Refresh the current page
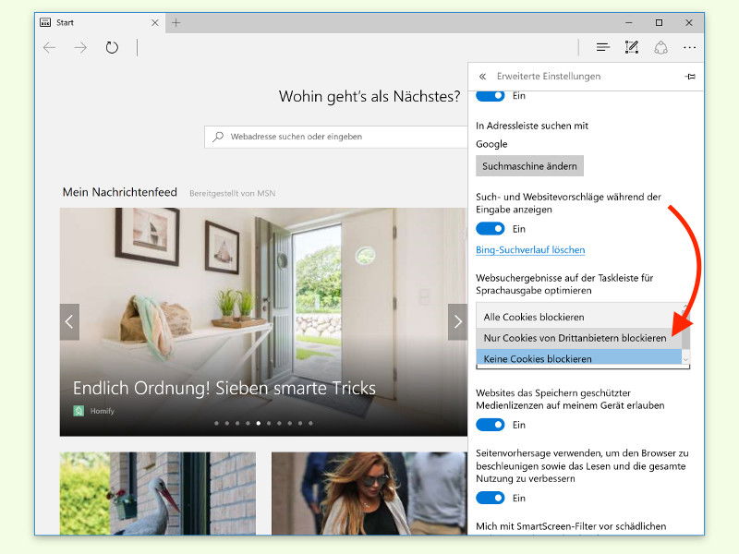The height and width of the screenshot is (554, 739). point(112,48)
